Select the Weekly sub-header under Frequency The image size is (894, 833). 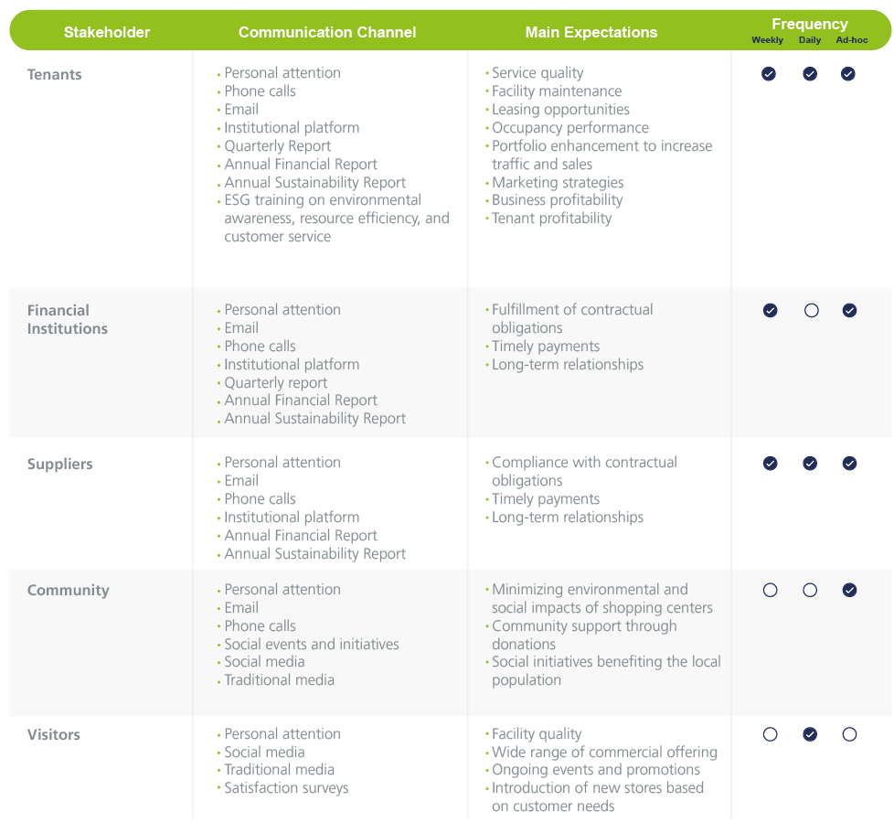pyautogui.click(x=767, y=40)
